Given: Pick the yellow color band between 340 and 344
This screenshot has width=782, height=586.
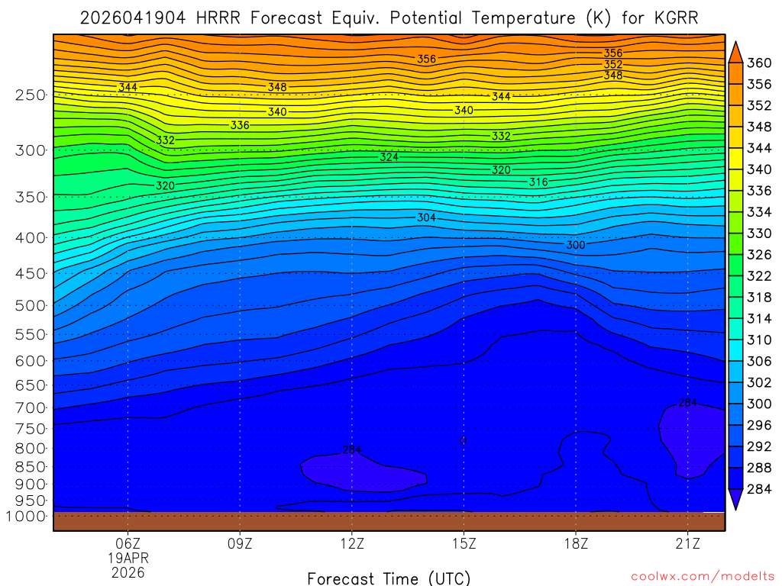Looking at the screenshot, I should click(735, 159).
